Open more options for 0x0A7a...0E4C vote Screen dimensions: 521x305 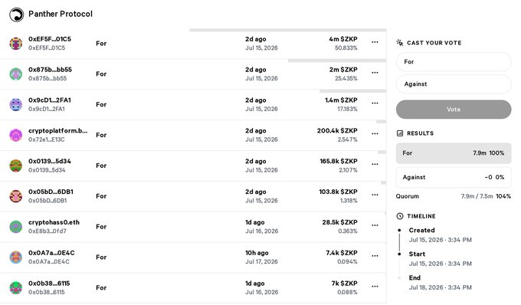click(375, 256)
